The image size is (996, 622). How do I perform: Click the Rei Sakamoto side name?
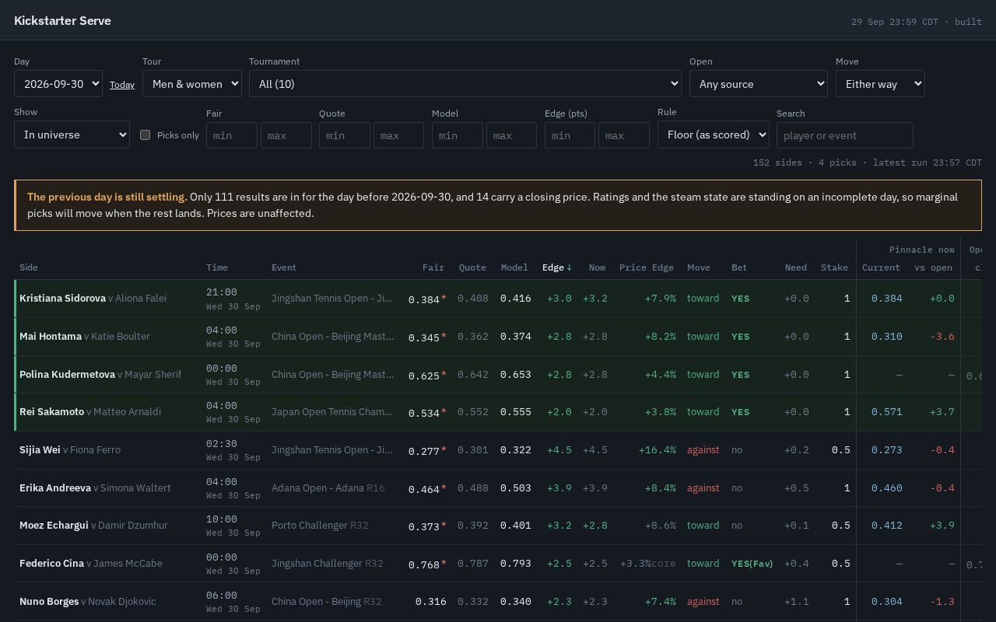(x=51, y=412)
